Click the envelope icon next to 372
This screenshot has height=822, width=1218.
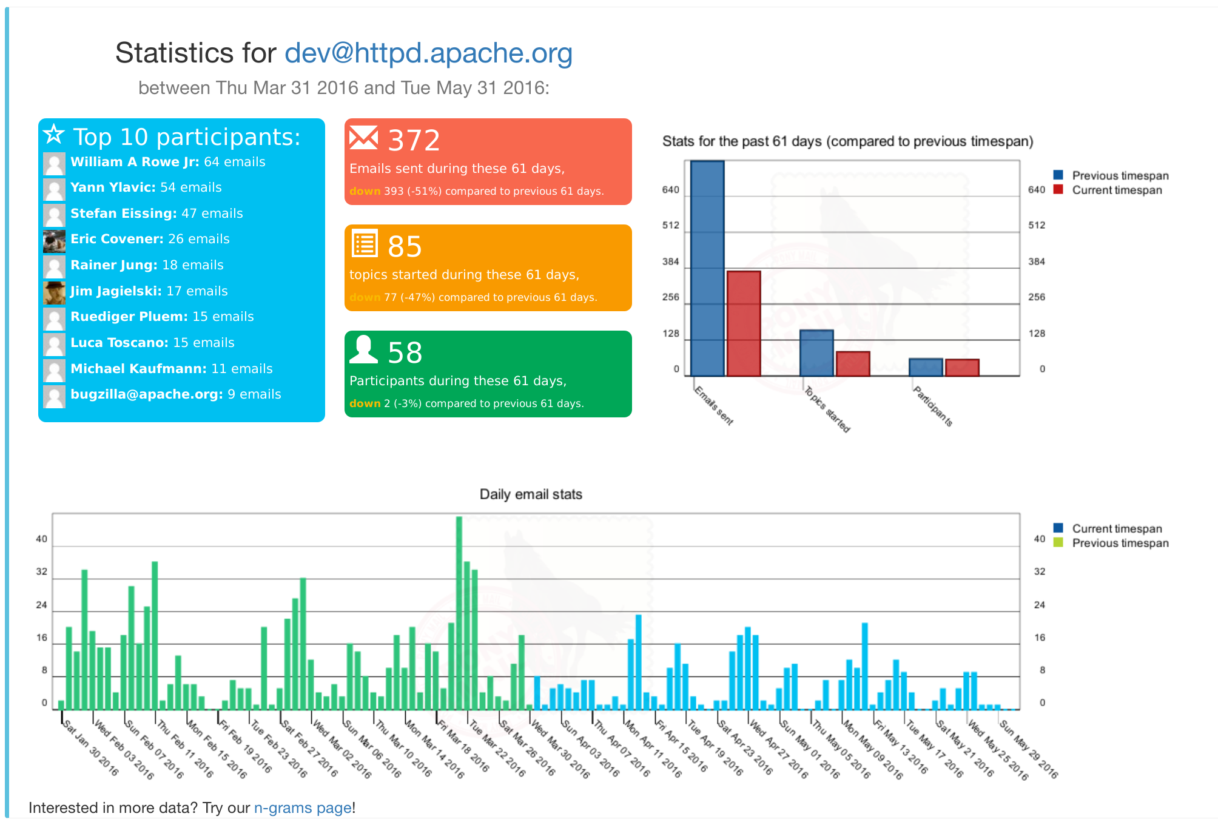[x=364, y=138]
